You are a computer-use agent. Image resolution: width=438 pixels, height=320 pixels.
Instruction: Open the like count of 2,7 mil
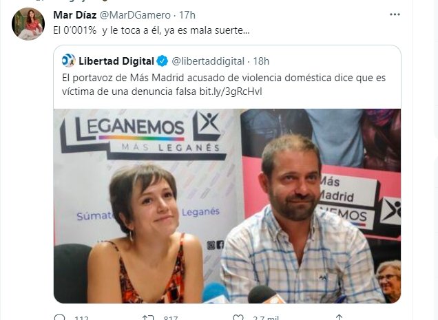pos(266,318)
